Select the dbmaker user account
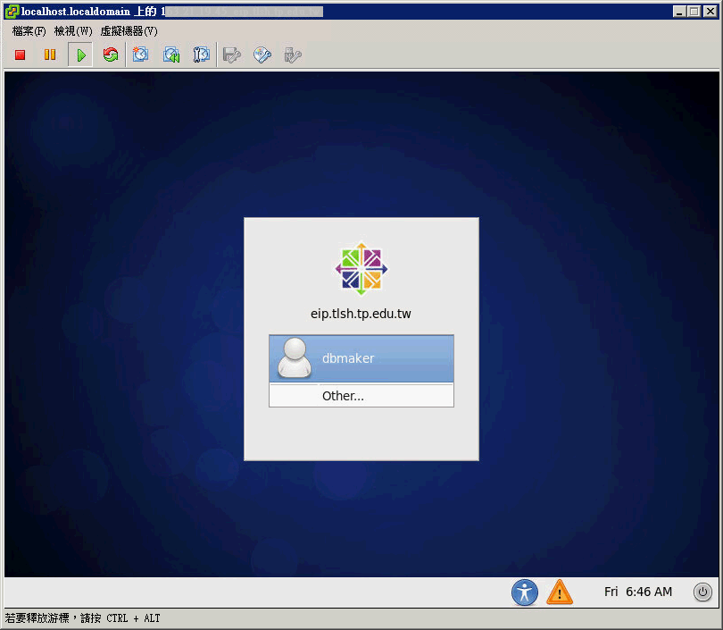 361,358
